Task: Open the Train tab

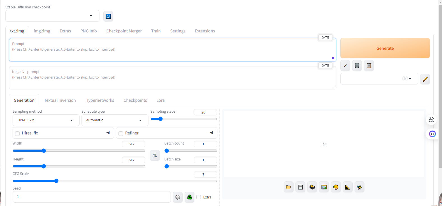Action: (x=156, y=31)
